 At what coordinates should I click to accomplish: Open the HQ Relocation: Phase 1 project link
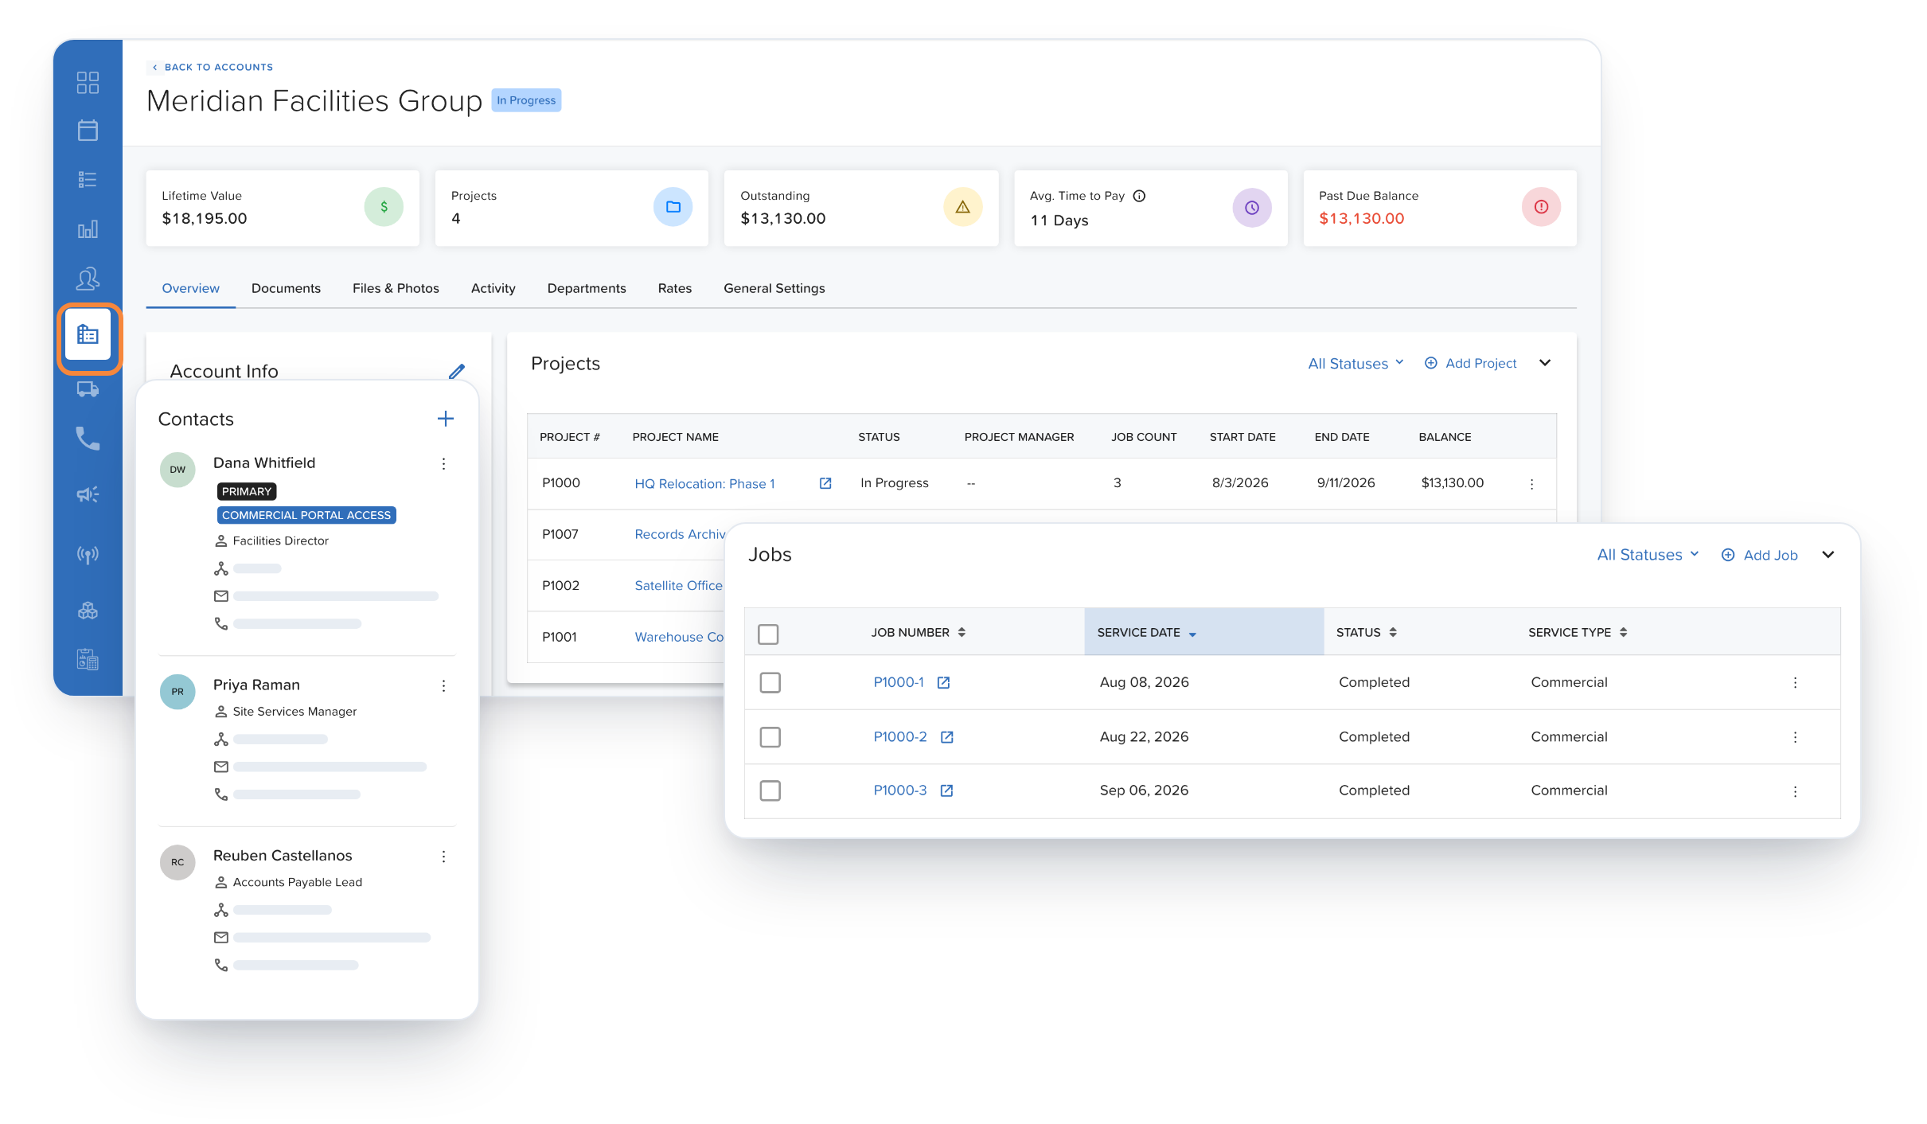pyautogui.click(x=704, y=483)
